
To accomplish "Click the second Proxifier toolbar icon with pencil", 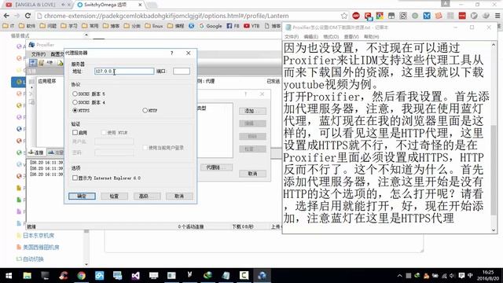I will point(42,63).
